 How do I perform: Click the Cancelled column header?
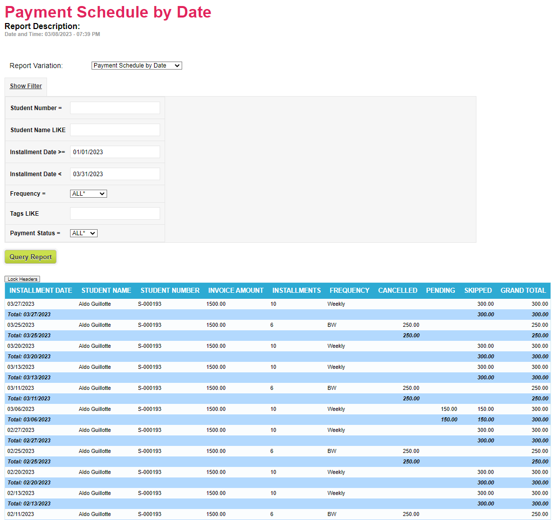[397, 290]
